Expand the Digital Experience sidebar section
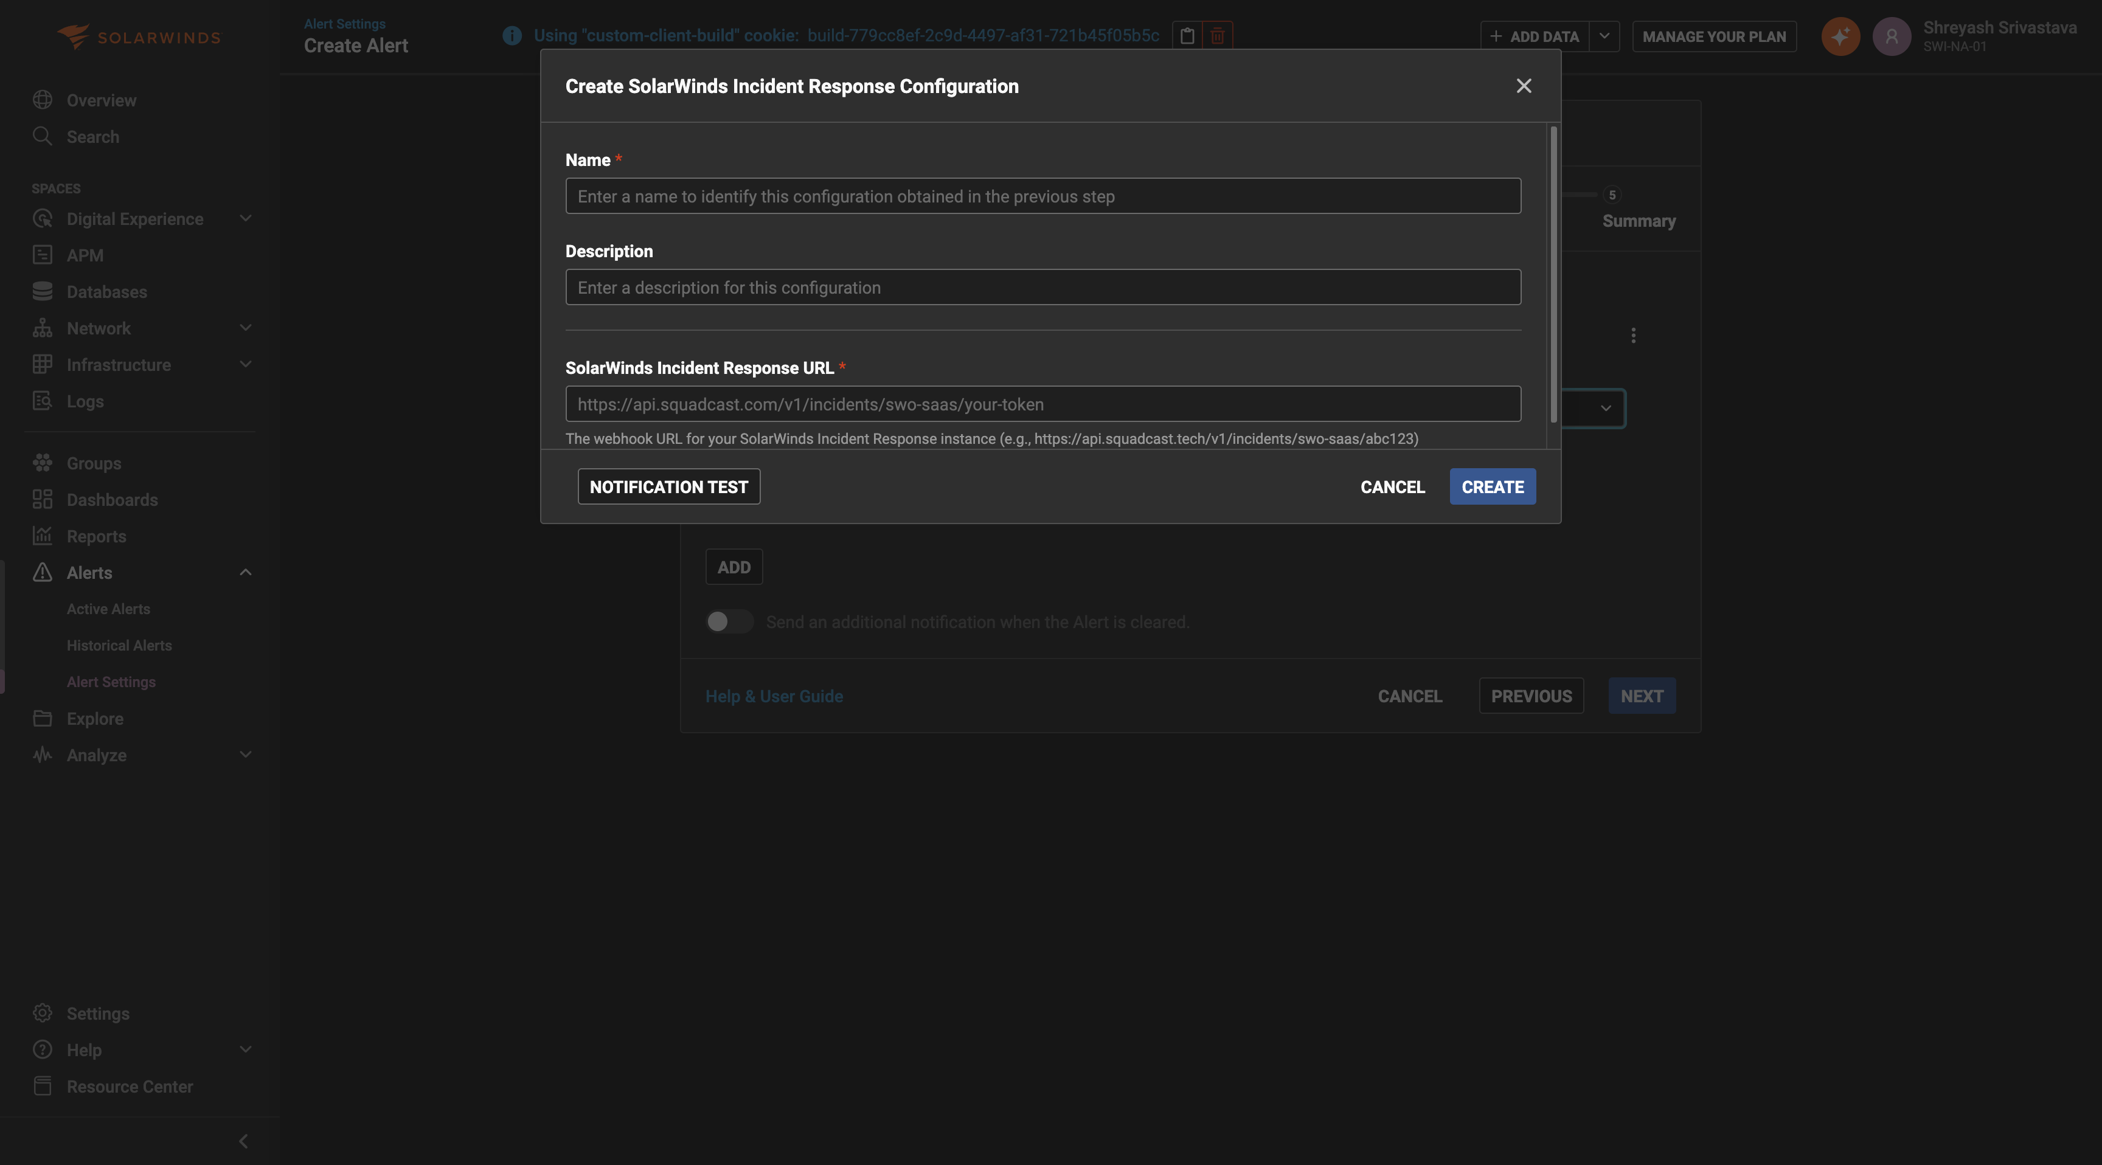The width and height of the screenshot is (2102, 1165). [245, 219]
